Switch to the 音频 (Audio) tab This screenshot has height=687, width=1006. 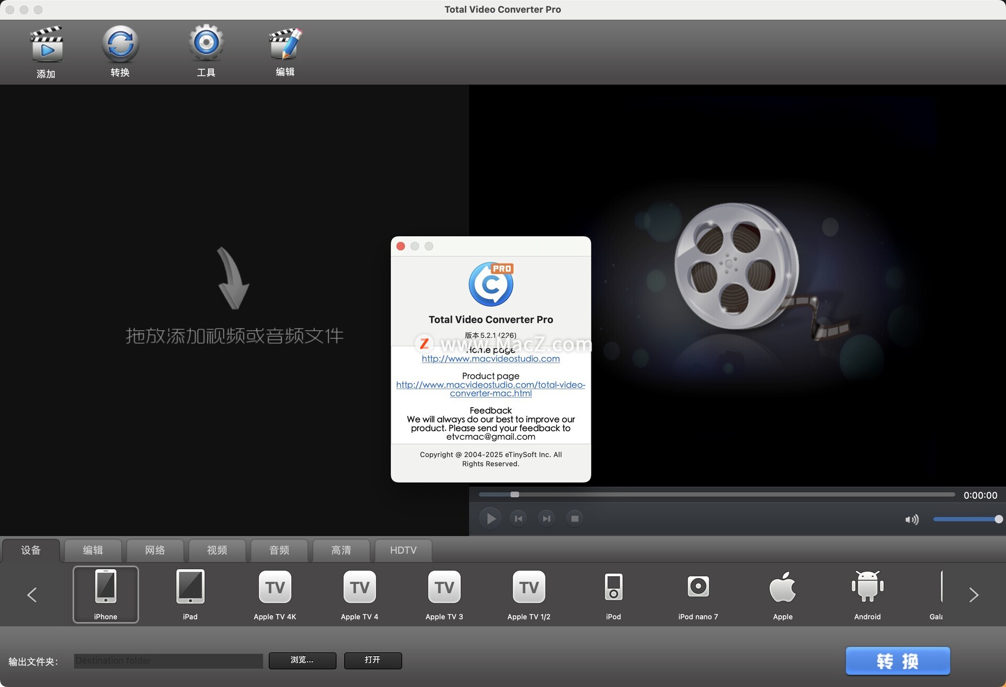point(279,550)
